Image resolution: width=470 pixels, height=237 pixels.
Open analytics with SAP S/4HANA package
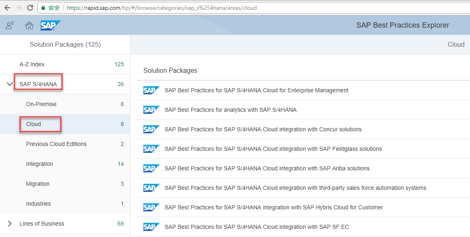(231, 110)
